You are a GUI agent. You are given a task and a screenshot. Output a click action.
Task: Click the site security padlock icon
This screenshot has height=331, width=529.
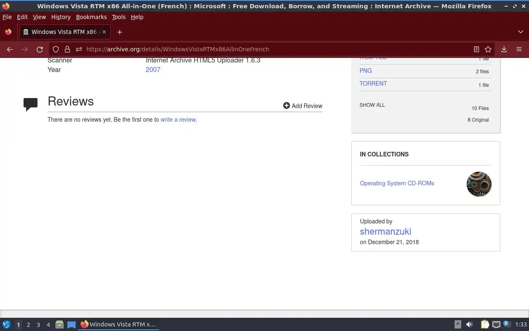tap(67, 49)
